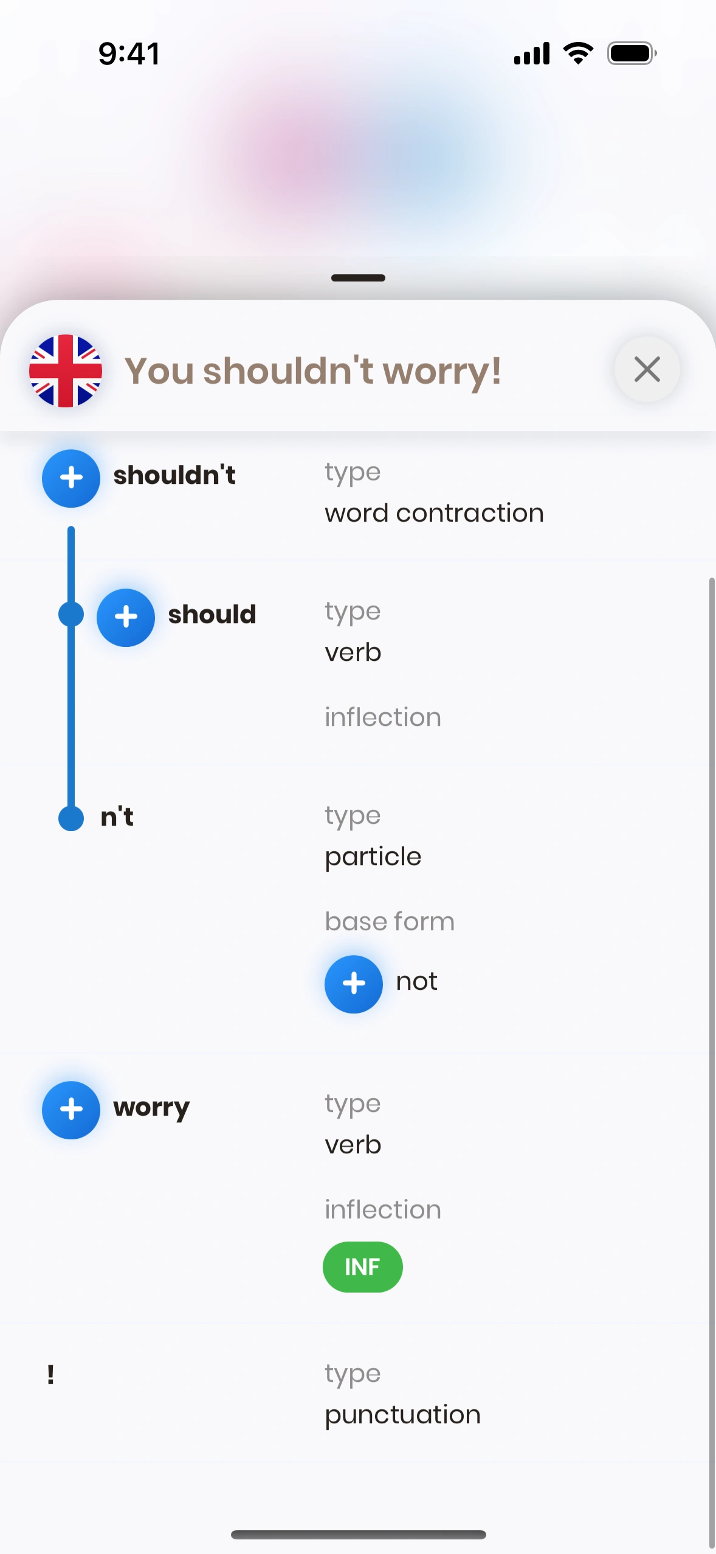Tap the blue node dot beside "n't"

[71, 818]
